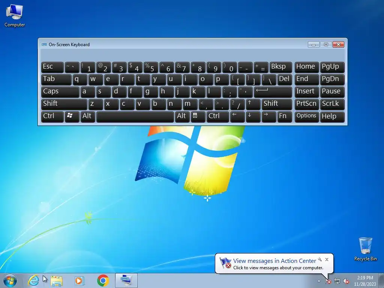This screenshot has height=288, width=384.
Task: Open Windows Media Player from taskbar
Action: (x=79, y=280)
